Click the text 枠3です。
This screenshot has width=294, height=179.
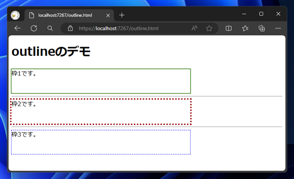click(24, 134)
